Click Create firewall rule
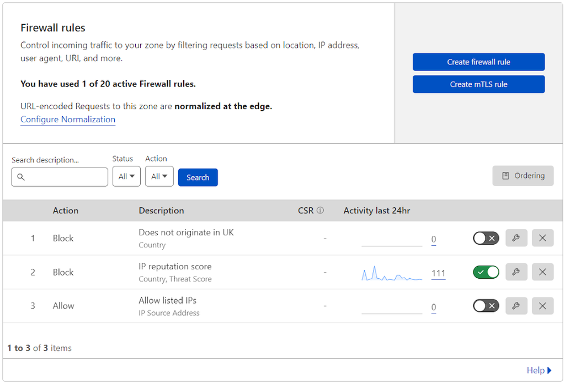 [x=478, y=62]
